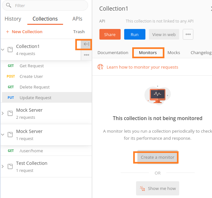Viewport: 212px width, 198px height.
Task: Open Collection1 more actions ellipsis
Action: click(x=86, y=55)
